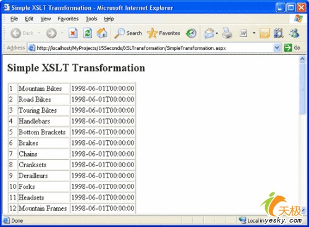Click the number 7 cell

(x=13, y=154)
